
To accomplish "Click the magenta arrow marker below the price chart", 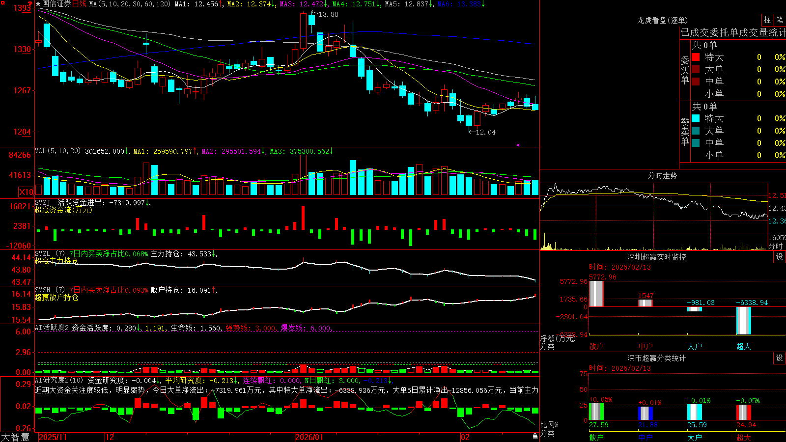I will tap(518, 145).
